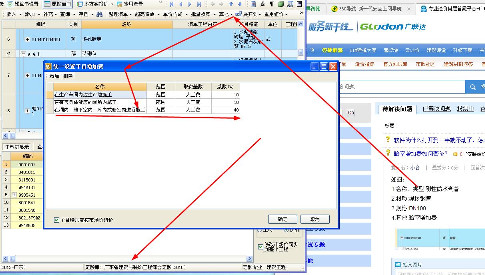Click the binoculars find icon
The image size is (485, 275).
pos(100,14)
